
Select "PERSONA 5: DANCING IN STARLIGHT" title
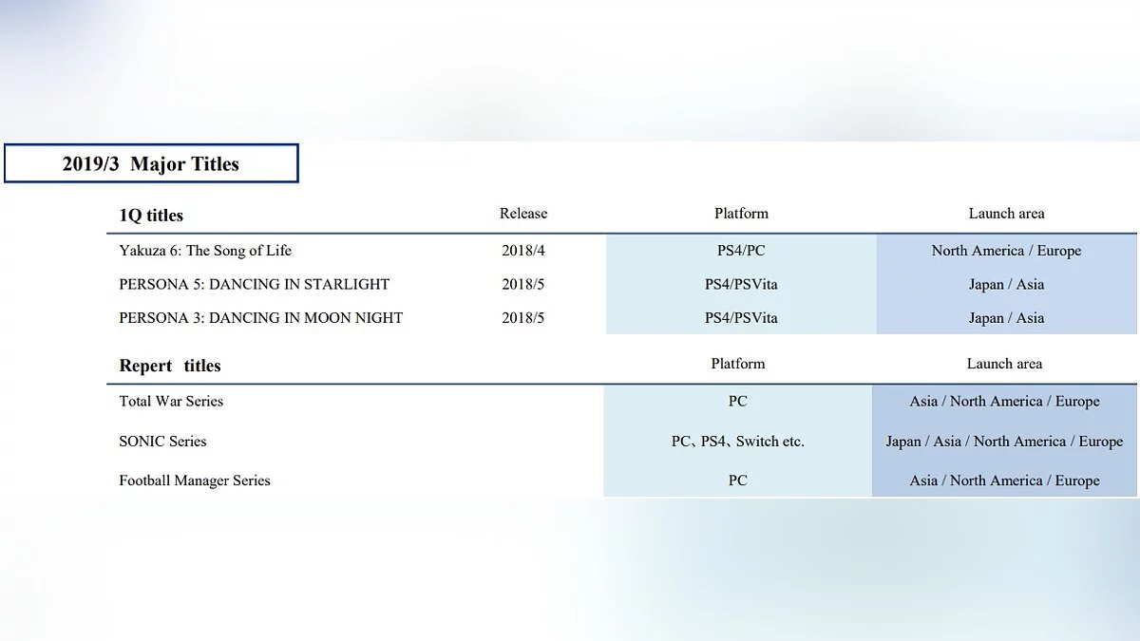[255, 284]
